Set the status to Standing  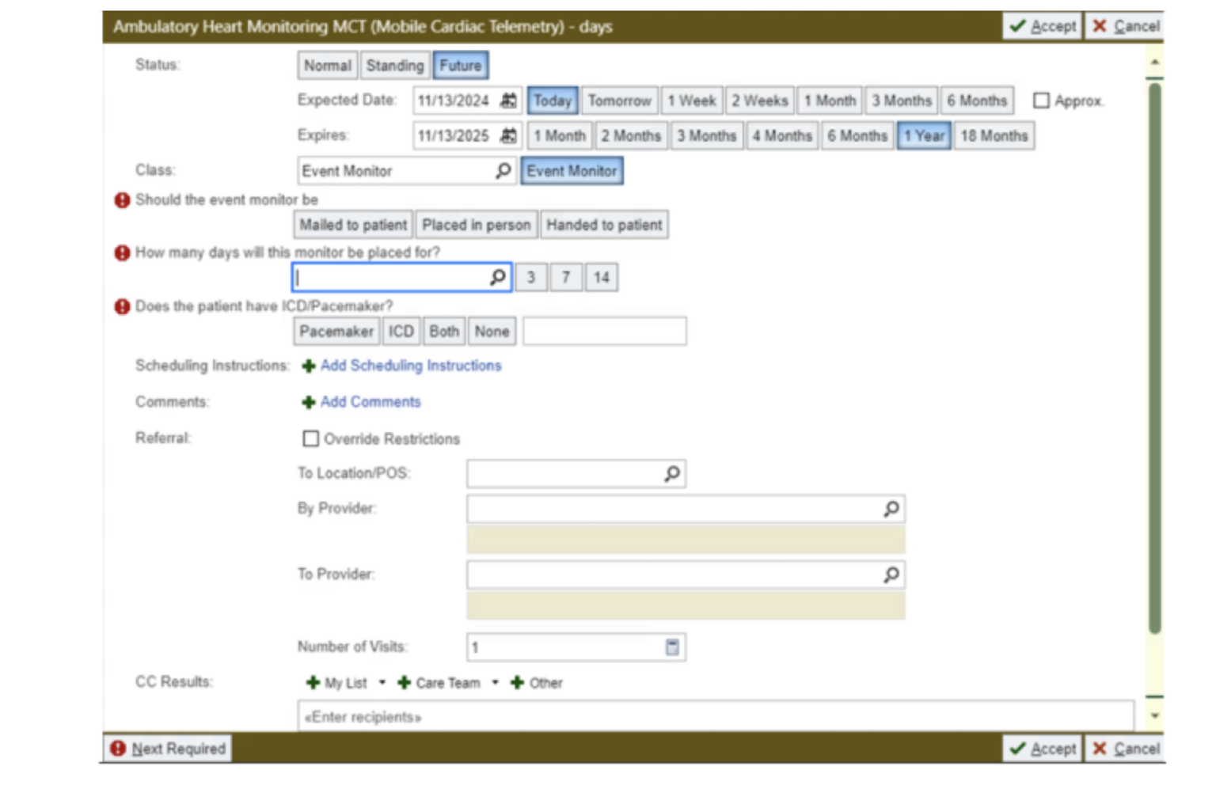tap(394, 66)
